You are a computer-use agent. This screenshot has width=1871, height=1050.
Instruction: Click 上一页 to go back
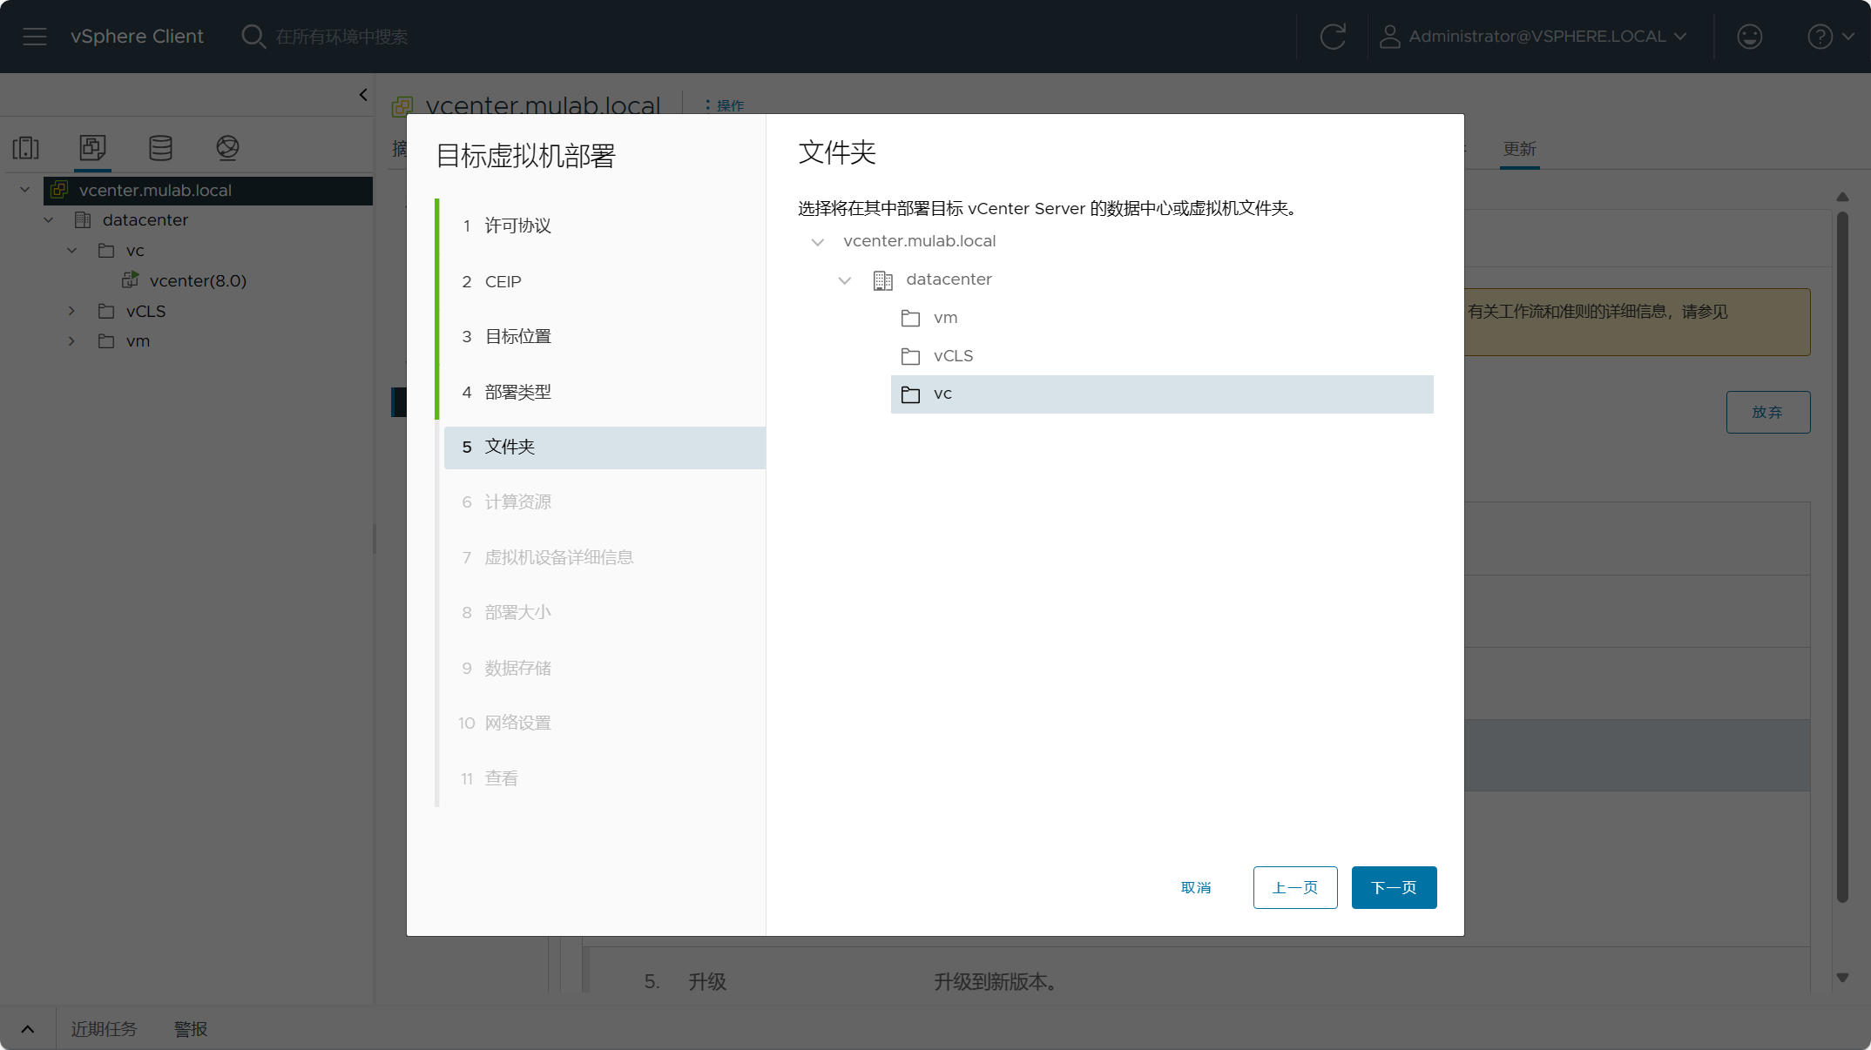(x=1295, y=887)
